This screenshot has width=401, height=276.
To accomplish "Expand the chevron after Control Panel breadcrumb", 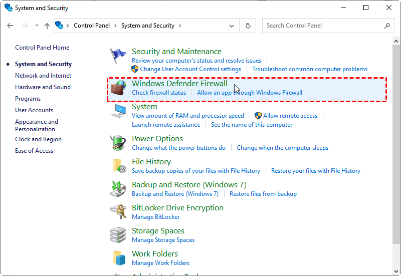I will (115, 26).
